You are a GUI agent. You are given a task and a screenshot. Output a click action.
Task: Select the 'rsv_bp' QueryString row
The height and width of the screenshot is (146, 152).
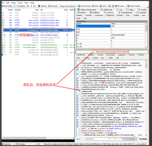click(x=111, y=44)
